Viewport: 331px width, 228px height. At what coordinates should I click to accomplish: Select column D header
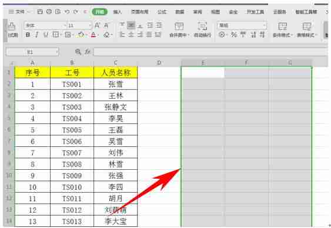pos(159,63)
